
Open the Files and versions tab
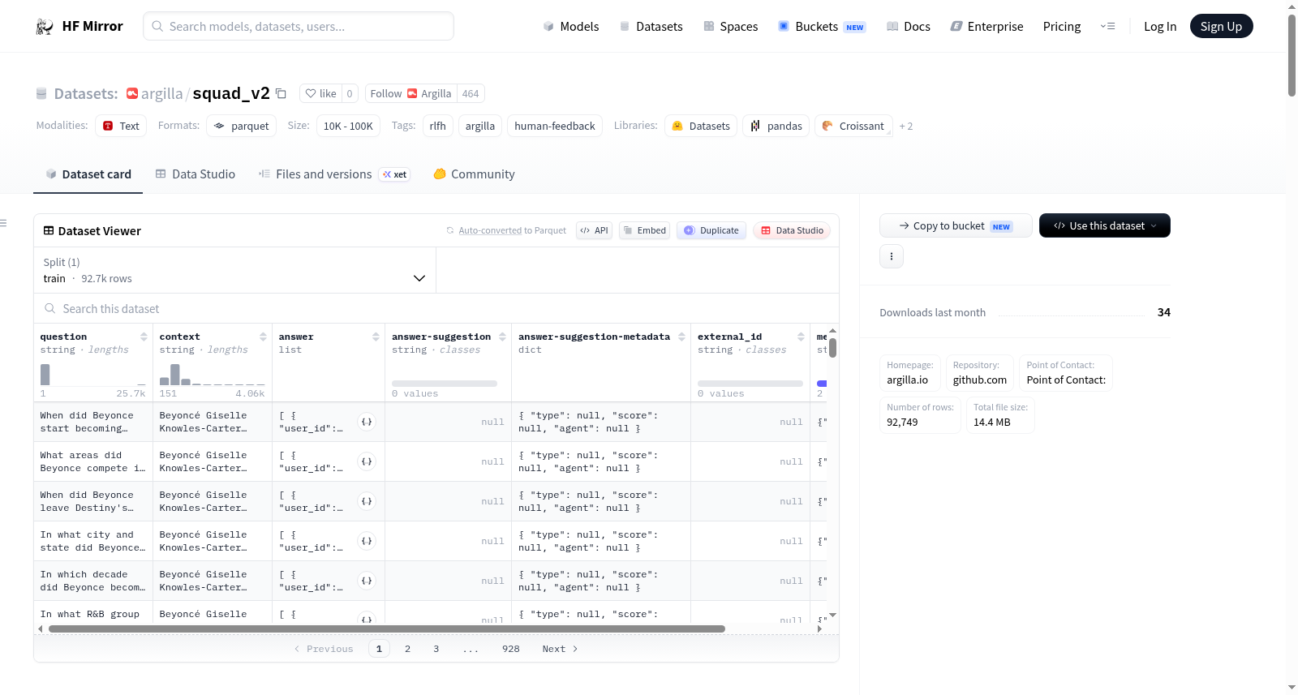334,174
